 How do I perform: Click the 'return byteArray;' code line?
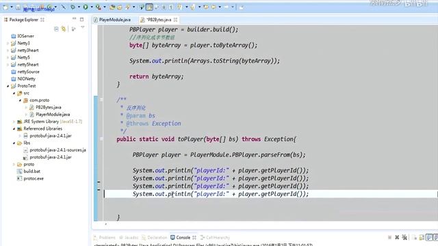tap(157, 77)
